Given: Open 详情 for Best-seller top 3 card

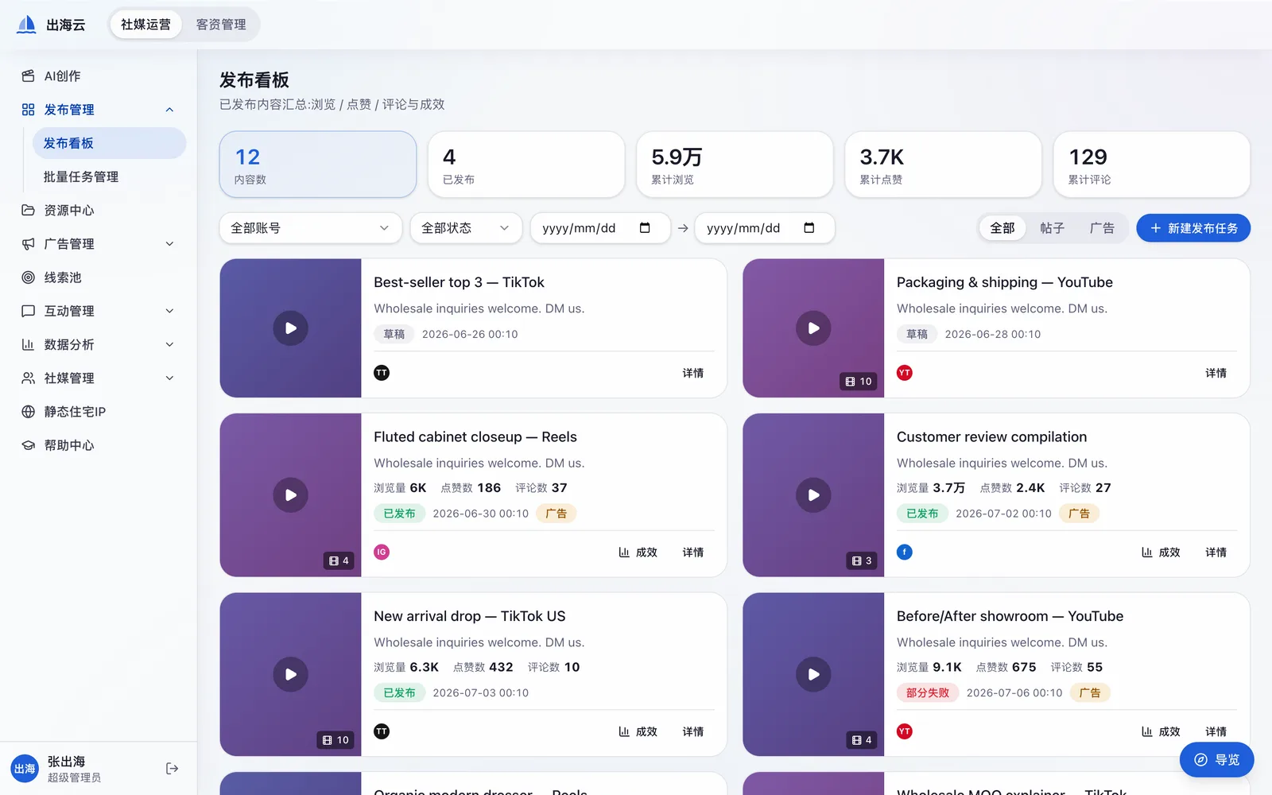Looking at the screenshot, I should (693, 373).
